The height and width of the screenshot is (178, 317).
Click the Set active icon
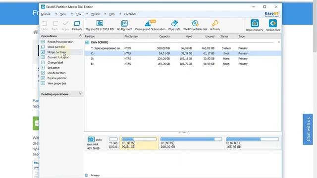[43, 68]
